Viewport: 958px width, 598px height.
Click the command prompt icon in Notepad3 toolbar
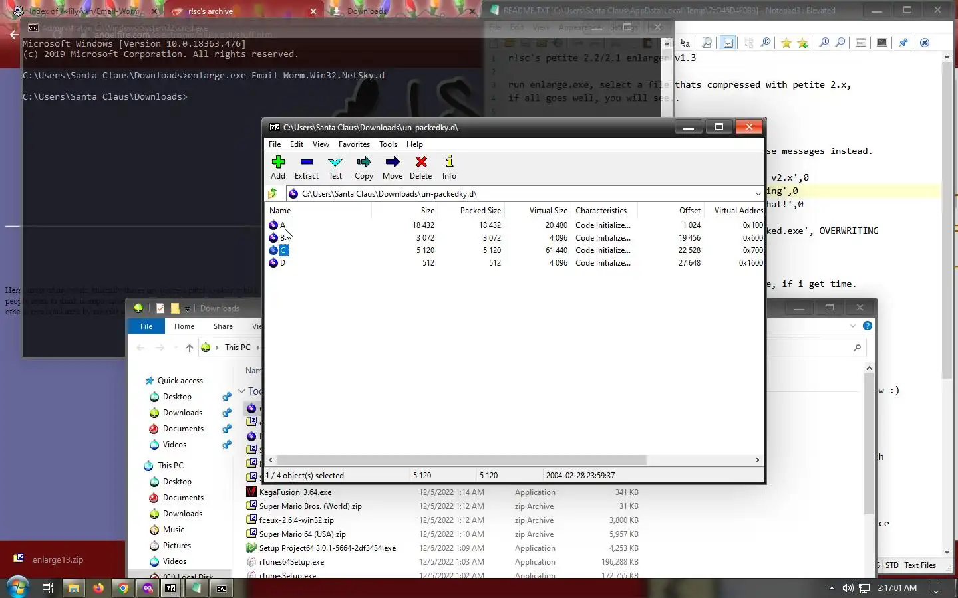tap(882, 43)
